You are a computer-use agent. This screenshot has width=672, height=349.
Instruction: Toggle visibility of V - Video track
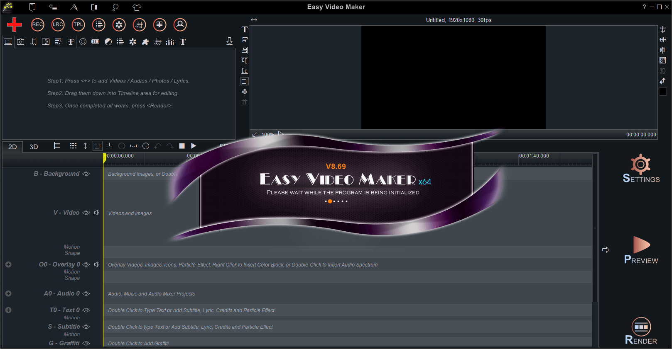tap(86, 213)
